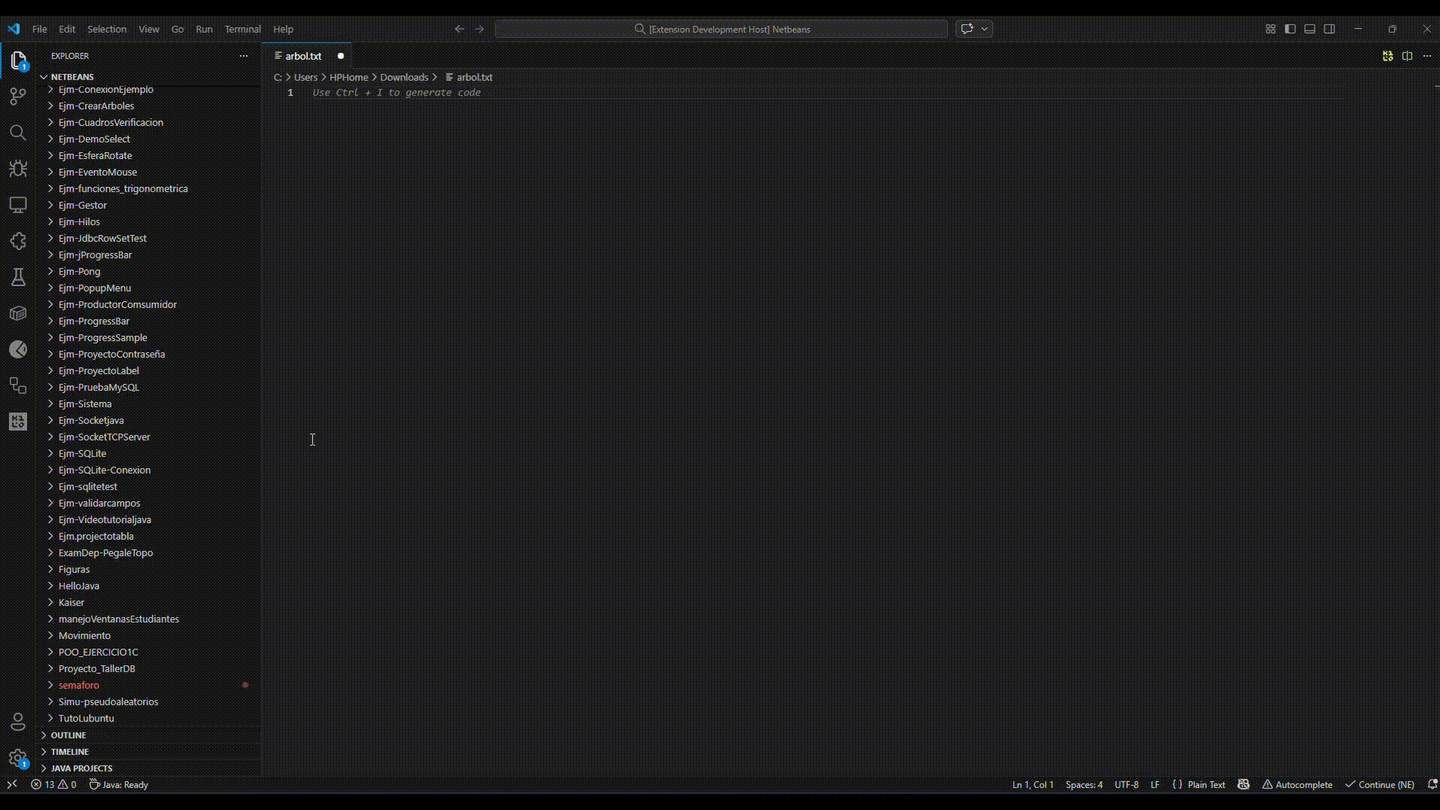The width and height of the screenshot is (1440, 810).
Task: Open the Testing flask view
Action: tap(17, 277)
